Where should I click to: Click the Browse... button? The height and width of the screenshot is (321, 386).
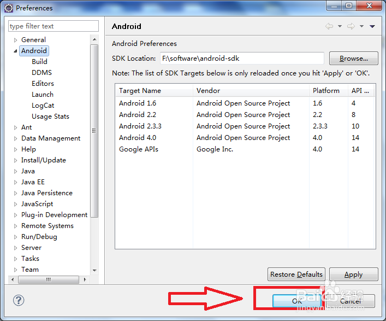pos(353,59)
